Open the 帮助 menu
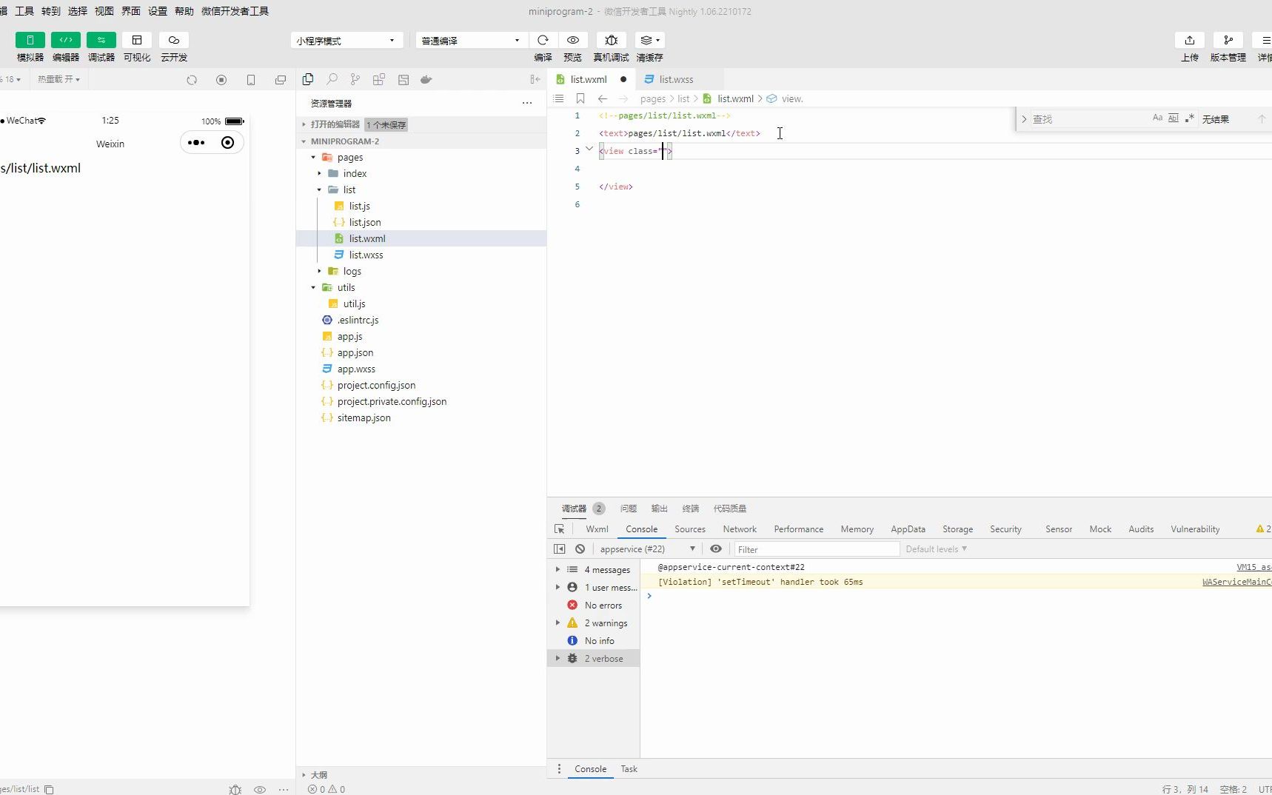Screen dimensions: 1272x795 pos(184,11)
